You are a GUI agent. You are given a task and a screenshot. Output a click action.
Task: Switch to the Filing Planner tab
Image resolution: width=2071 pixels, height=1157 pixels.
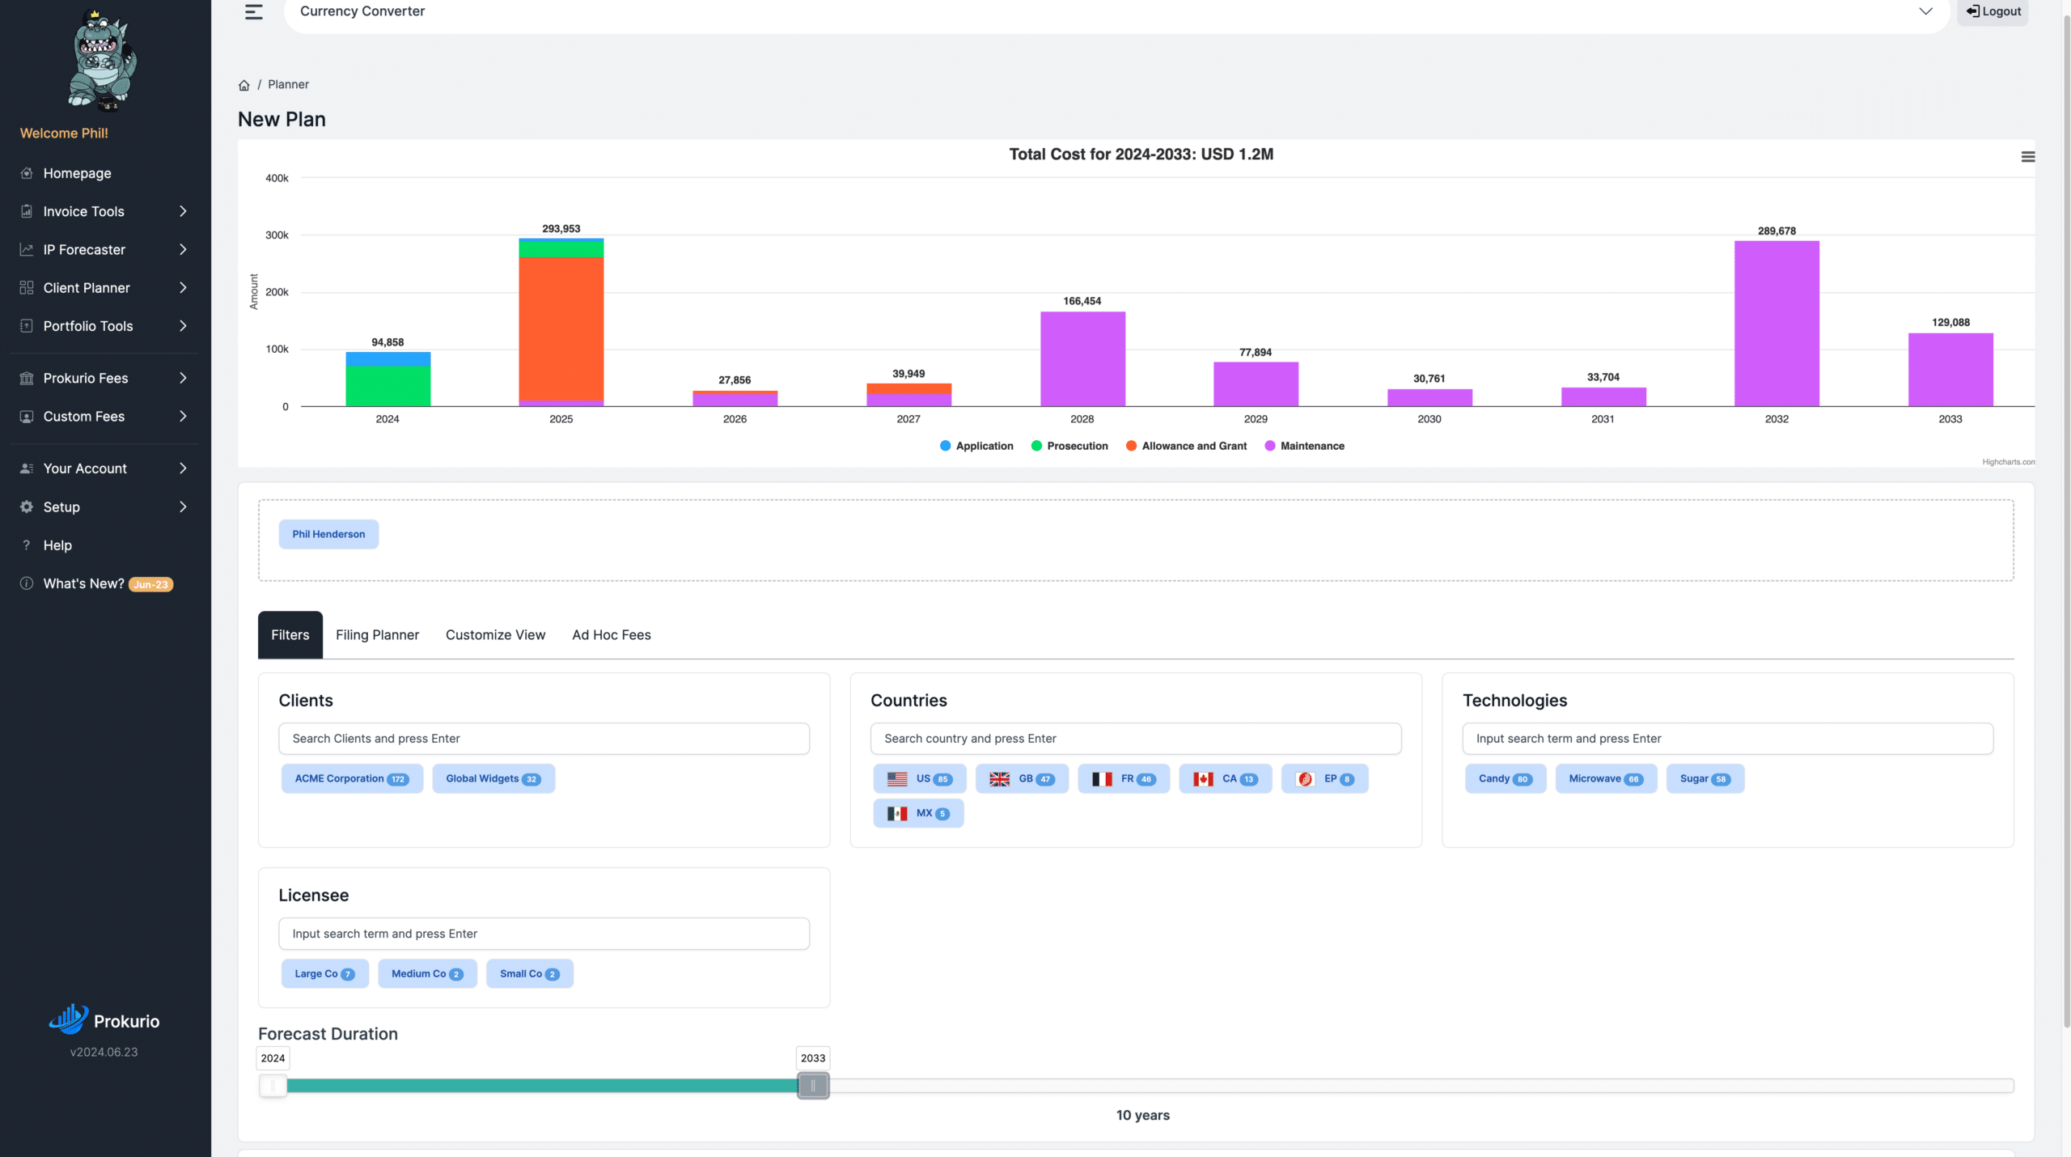coord(377,635)
